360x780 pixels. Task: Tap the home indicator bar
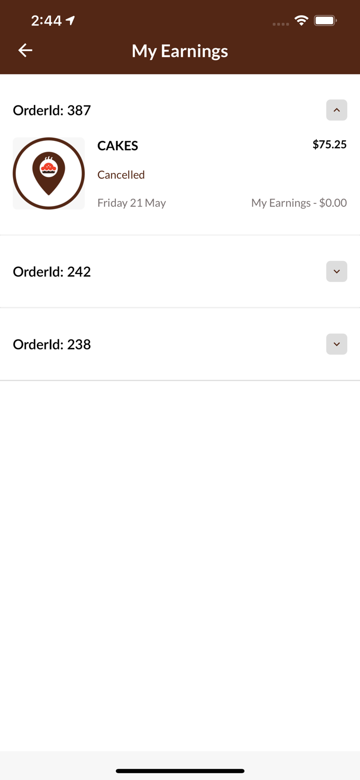pos(180,771)
